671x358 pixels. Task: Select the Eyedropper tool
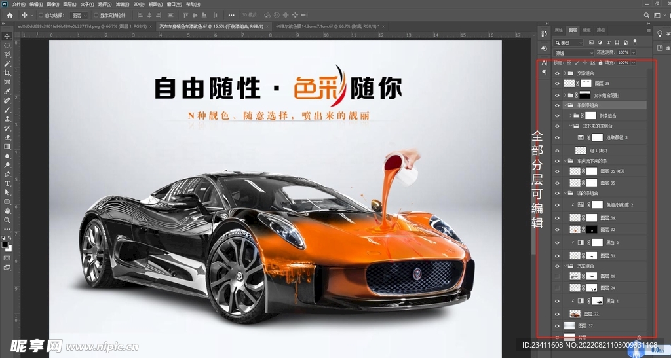pyautogui.click(x=7, y=91)
